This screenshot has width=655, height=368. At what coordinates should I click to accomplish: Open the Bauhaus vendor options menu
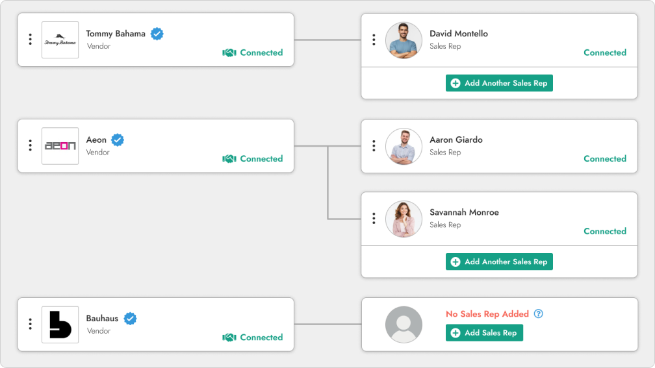[30, 324]
